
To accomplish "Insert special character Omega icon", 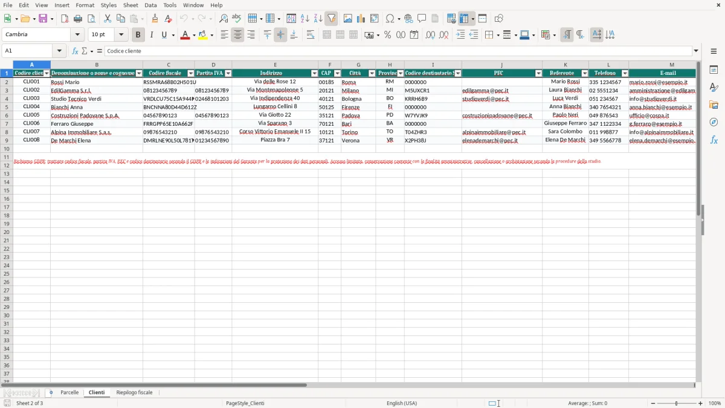I will pos(390,19).
